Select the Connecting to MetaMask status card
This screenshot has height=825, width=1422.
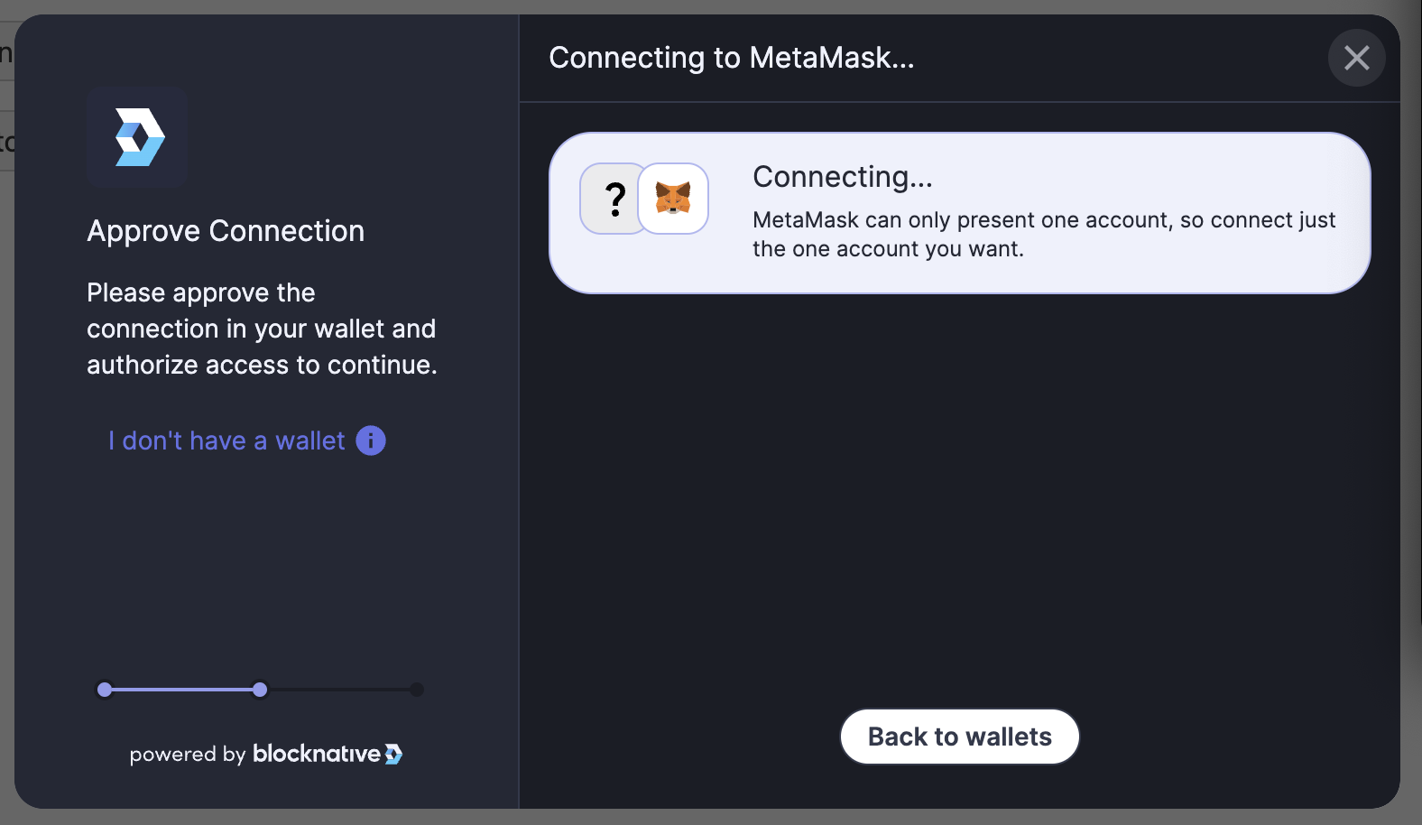pos(959,213)
